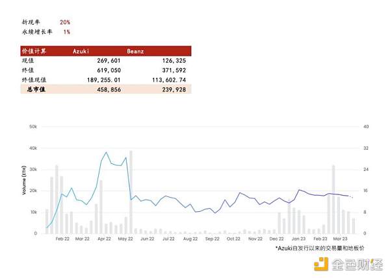Click the tallest volume bar near May 22
This screenshot has height=278, width=390.
(x=131, y=192)
